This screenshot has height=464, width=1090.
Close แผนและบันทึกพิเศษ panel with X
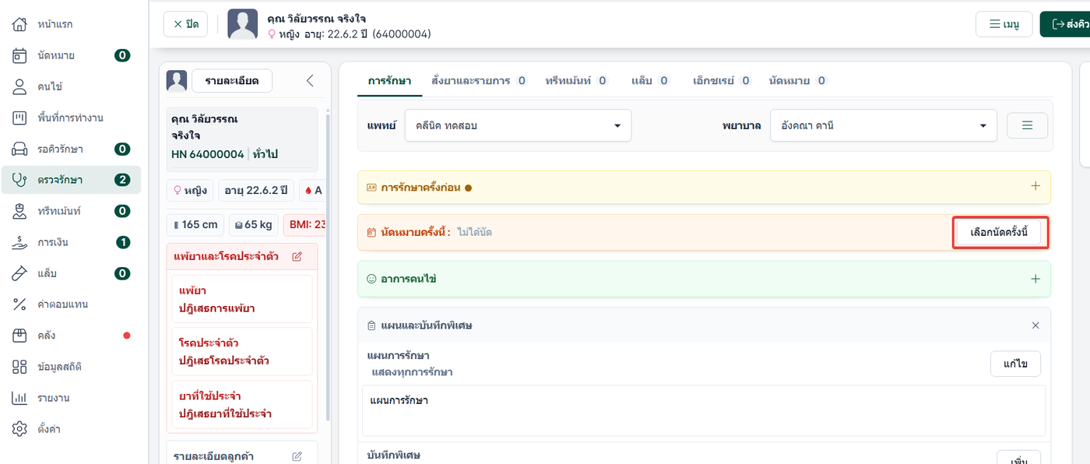pos(1035,325)
